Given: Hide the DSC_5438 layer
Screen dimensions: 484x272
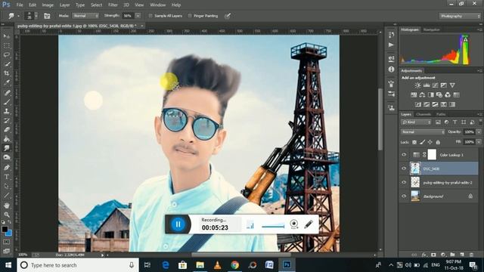Looking at the screenshot, I should pos(404,168).
